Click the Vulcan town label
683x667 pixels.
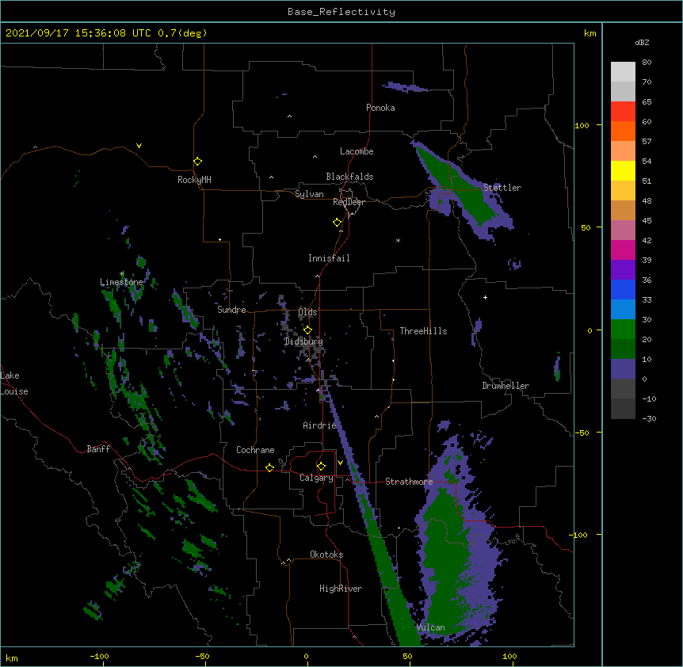(430, 627)
